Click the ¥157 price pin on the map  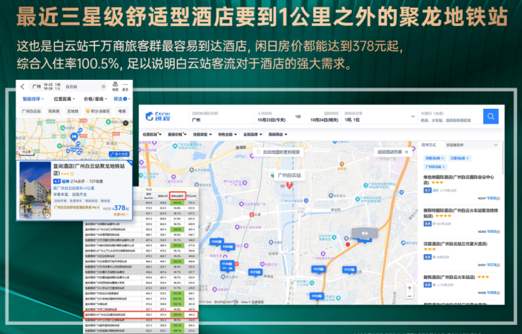click(350, 270)
